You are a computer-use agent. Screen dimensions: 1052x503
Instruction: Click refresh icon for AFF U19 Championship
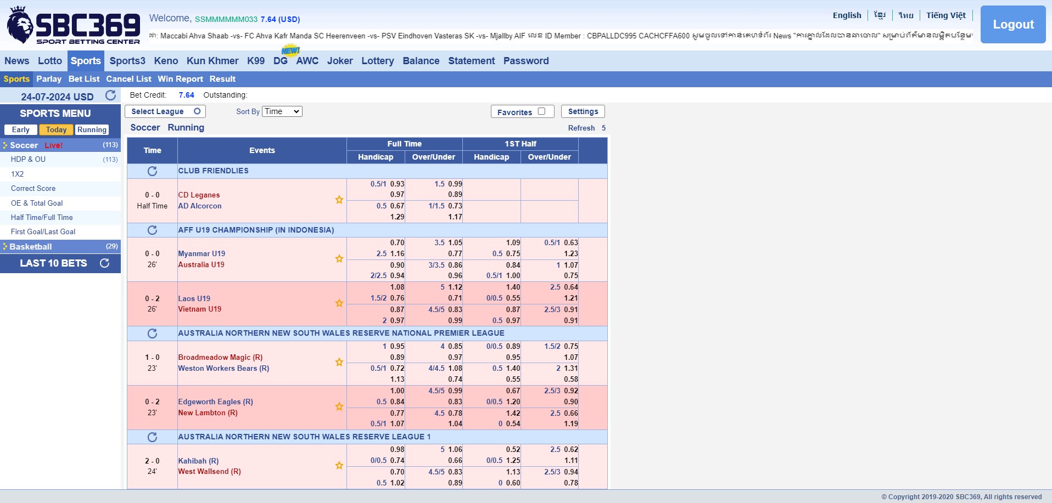pos(152,230)
